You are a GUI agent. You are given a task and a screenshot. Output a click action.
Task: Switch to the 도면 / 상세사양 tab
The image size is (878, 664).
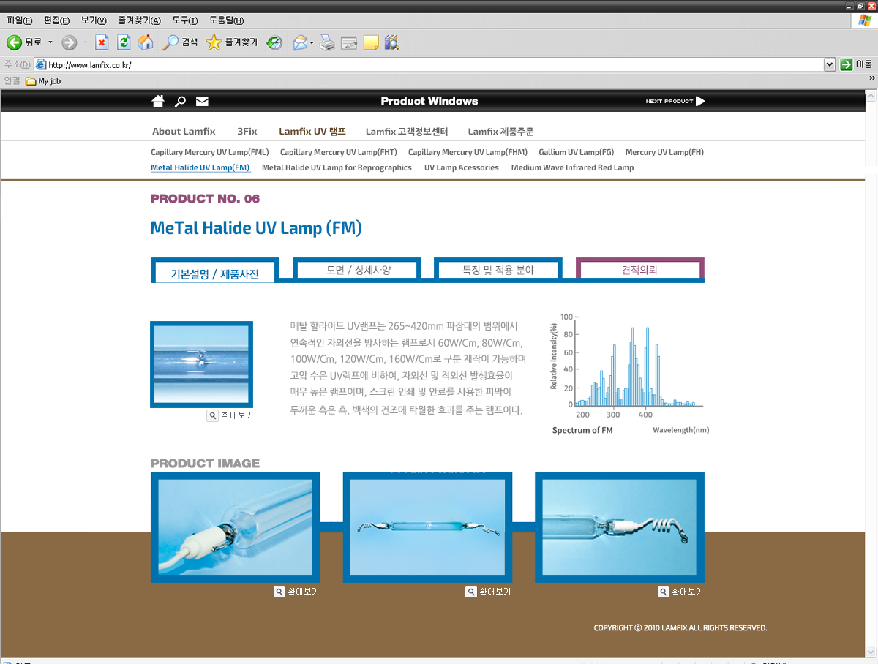[x=358, y=270]
